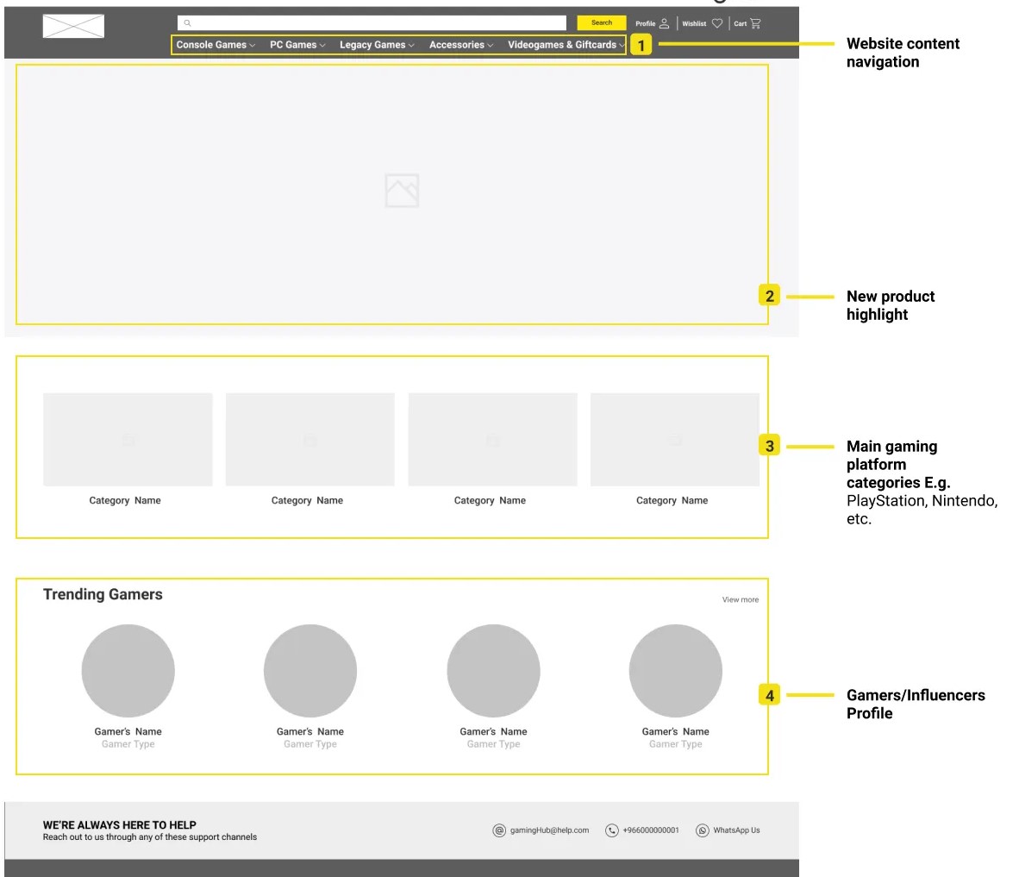Click the email at-sign icon in footer
Screen dimensions: 1019x877
(x=499, y=830)
